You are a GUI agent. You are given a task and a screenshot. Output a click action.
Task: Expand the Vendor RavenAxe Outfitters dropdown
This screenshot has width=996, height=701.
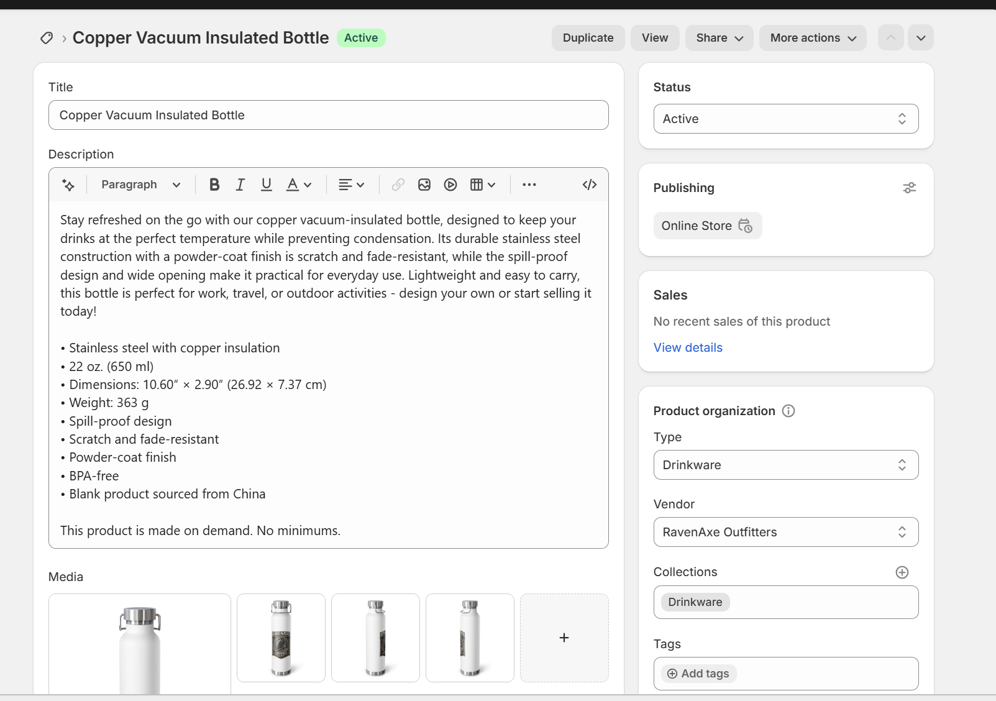coord(786,532)
